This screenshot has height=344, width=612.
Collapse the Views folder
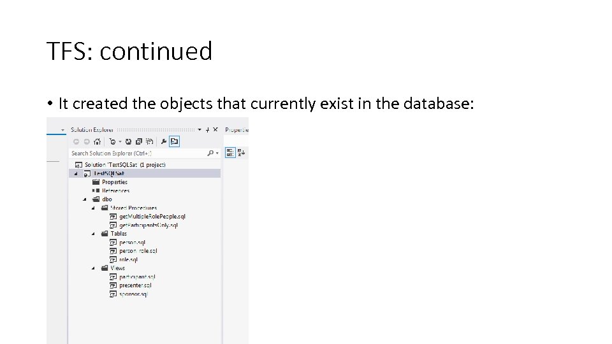click(93, 268)
